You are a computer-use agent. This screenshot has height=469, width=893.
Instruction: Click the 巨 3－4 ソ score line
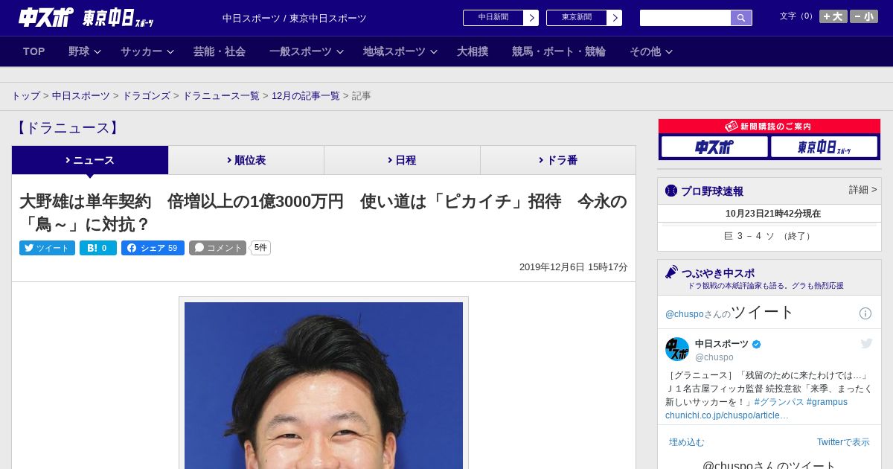coord(769,236)
